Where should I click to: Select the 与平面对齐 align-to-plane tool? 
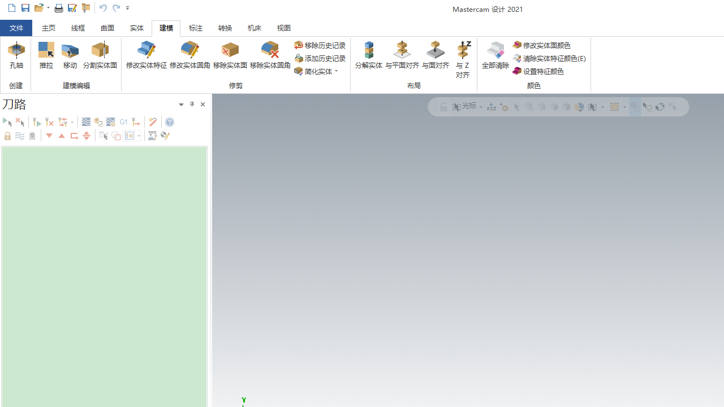pyautogui.click(x=402, y=55)
